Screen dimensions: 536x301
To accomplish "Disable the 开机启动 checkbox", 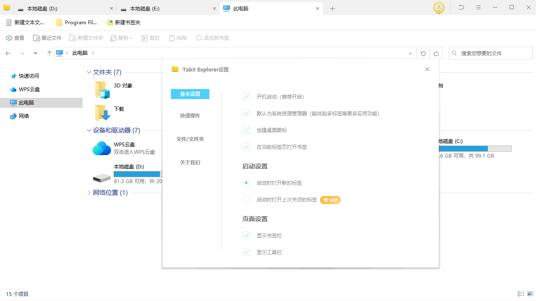I will coord(246,97).
